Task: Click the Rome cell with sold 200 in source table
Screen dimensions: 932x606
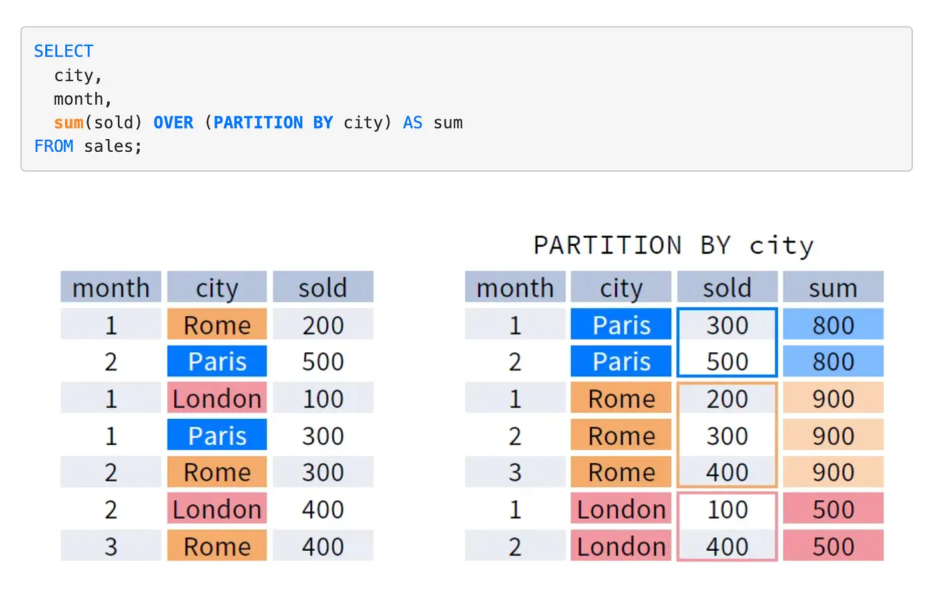Action: [x=216, y=325]
